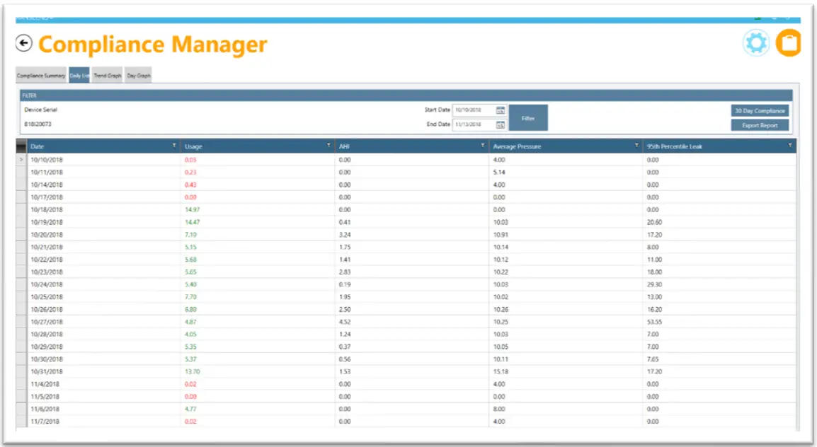Click usage value 13.70 on 10/31/2018
The width and height of the screenshot is (817, 447).
click(x=193, y=372)
